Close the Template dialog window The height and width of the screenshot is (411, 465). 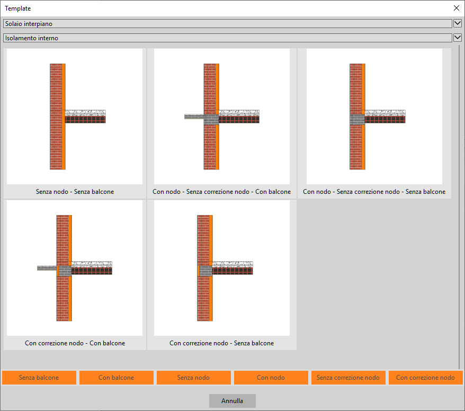pyautogui.click(x=457, y=8)
